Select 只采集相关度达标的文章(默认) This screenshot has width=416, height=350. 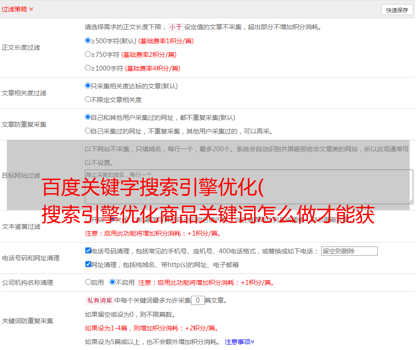(88, 86)
